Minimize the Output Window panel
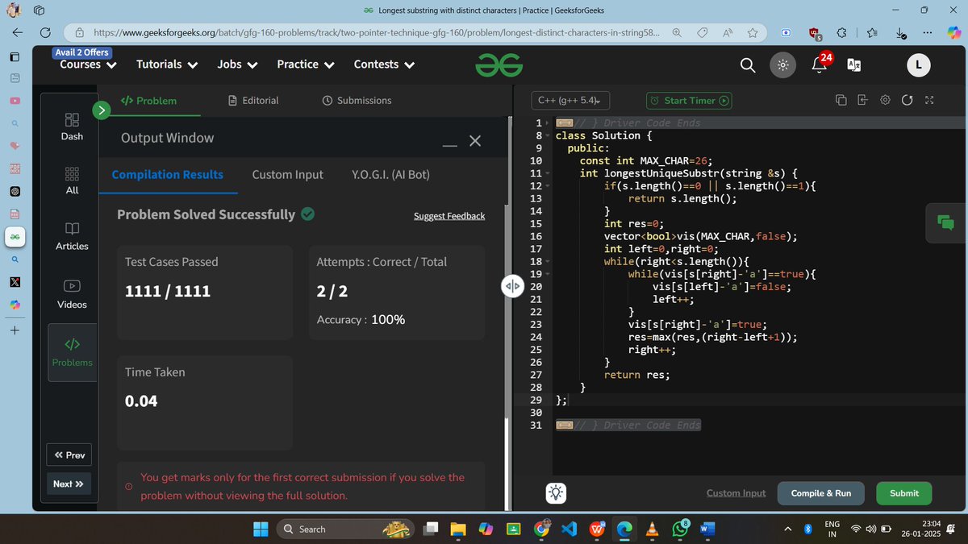The height and width of the screenshot is (544, 968). pos(450,145)
